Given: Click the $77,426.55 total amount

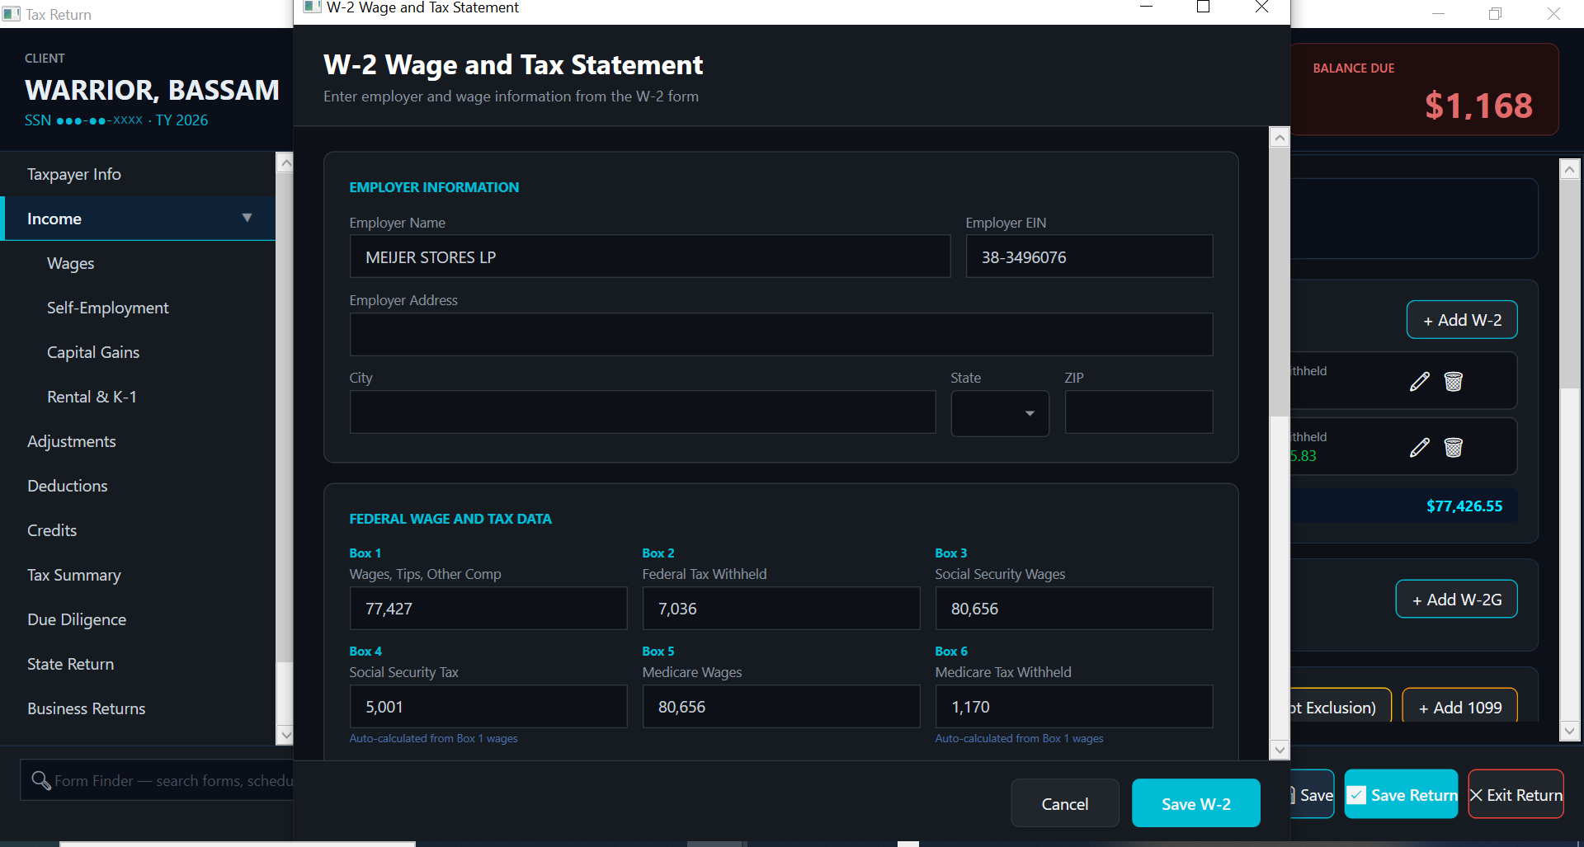Looking at the screenshot, I should point(1464,506).
